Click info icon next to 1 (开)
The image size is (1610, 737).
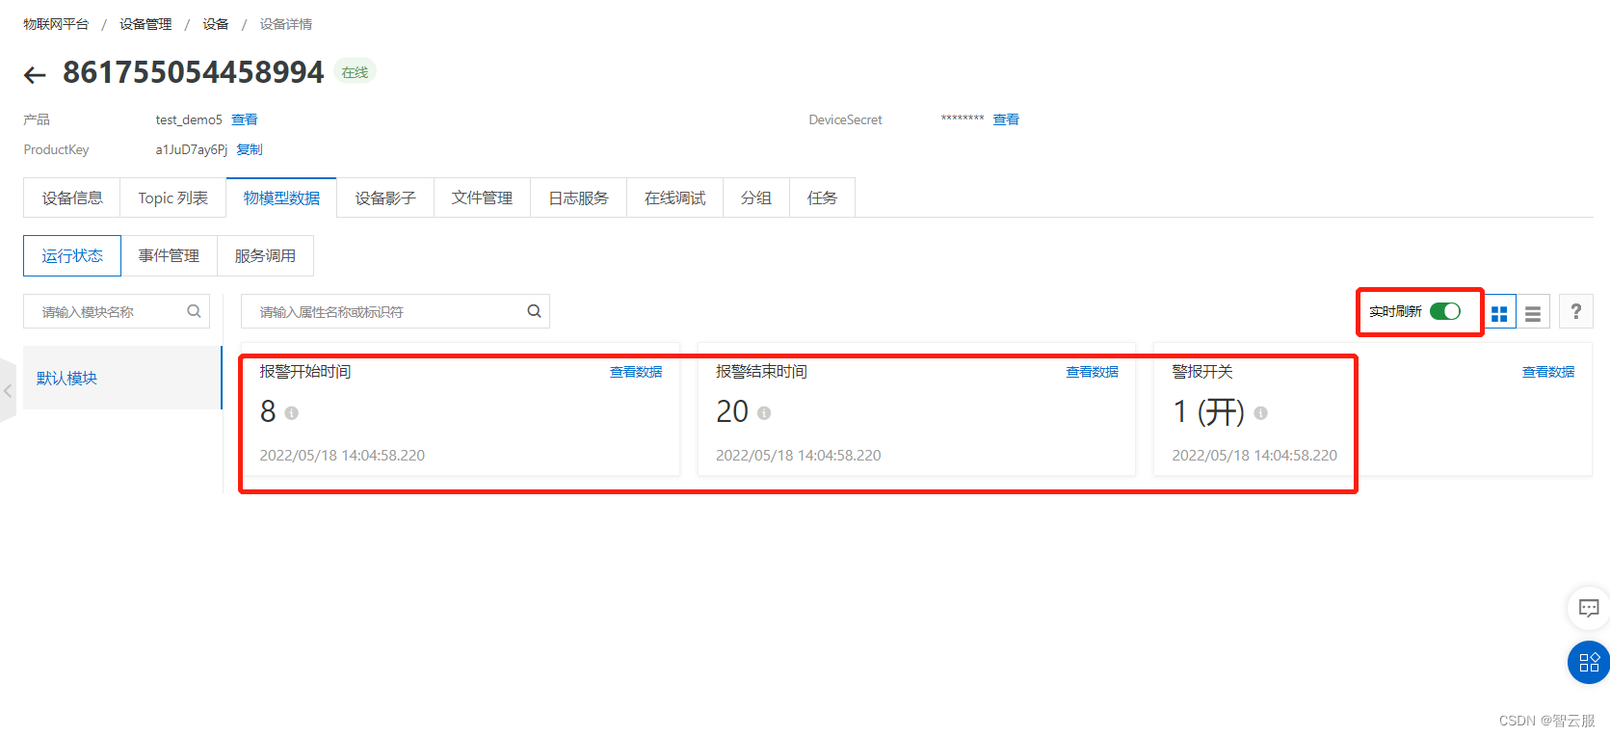[1260, 412]
